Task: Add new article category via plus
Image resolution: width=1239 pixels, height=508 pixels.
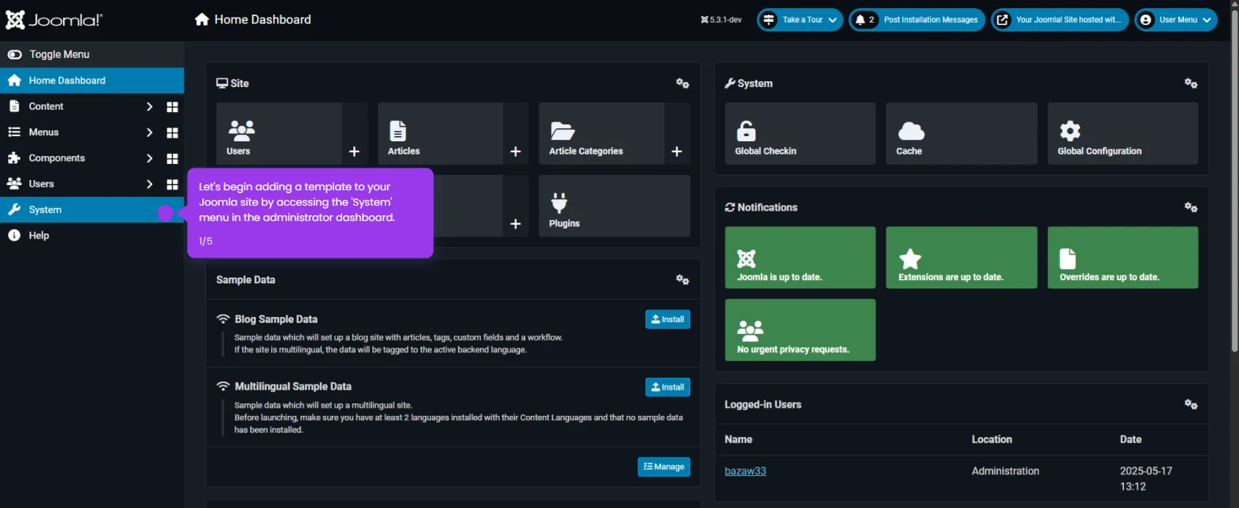Action: (677, 152)
